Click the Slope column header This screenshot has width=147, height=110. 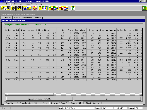pos(75,30)
